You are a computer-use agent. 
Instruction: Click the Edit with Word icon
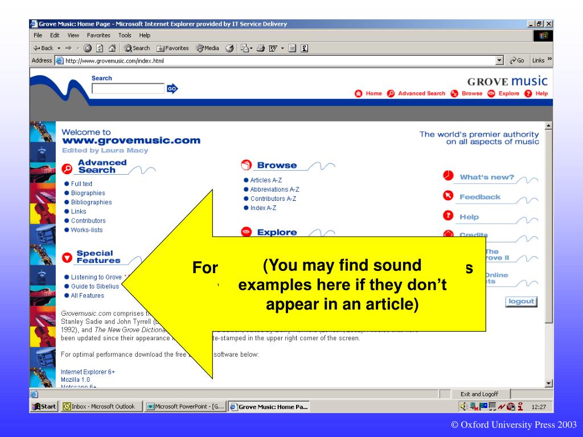coord(273,48)
